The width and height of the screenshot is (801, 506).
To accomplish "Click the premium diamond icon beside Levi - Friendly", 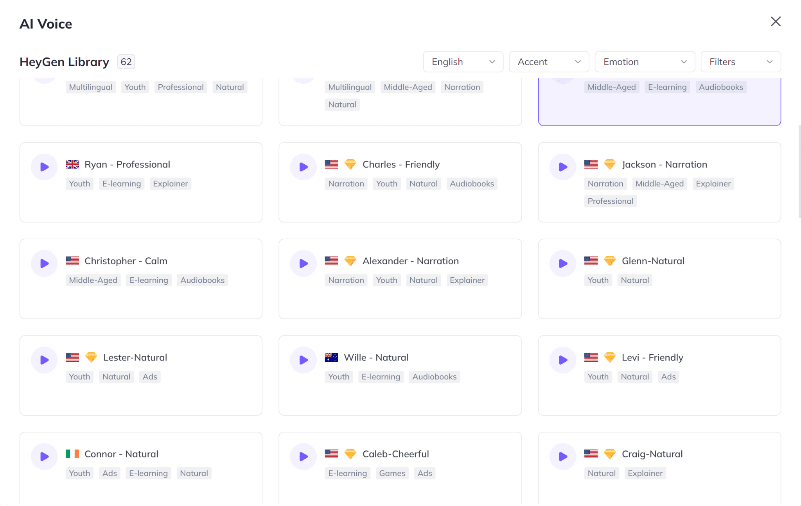I will pyautogui.click(x=610, y=357).
